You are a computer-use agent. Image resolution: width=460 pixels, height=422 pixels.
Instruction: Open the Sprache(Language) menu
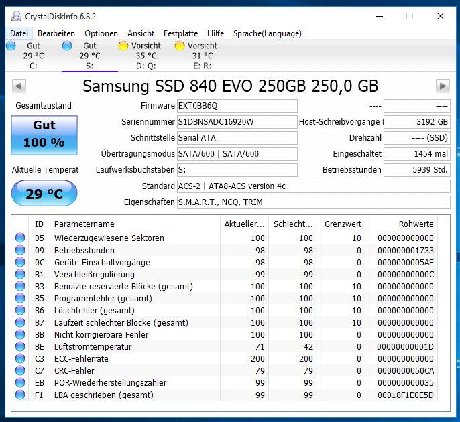268,33
